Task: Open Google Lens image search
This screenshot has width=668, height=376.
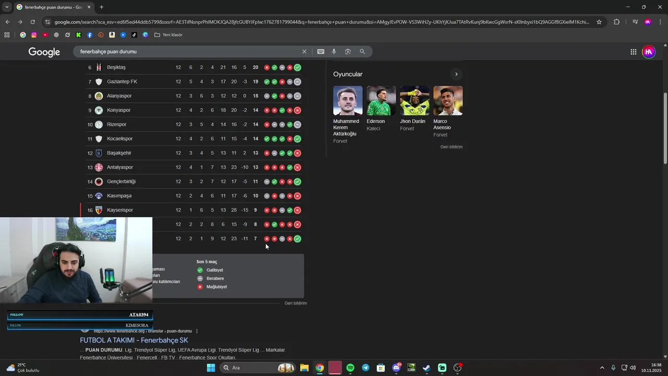Action: click(348, 52)
